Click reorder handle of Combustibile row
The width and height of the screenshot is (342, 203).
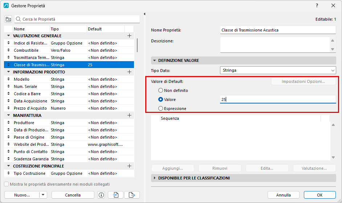click(x=8, y=50)
